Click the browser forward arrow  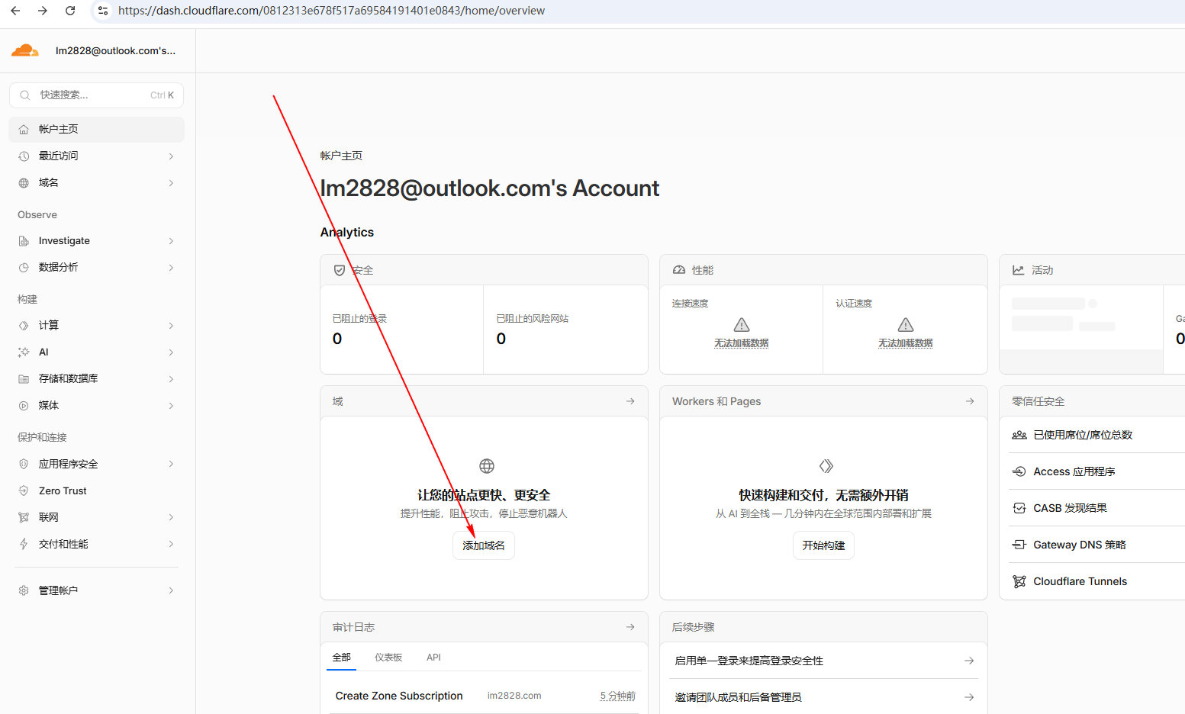pos(43,11)
